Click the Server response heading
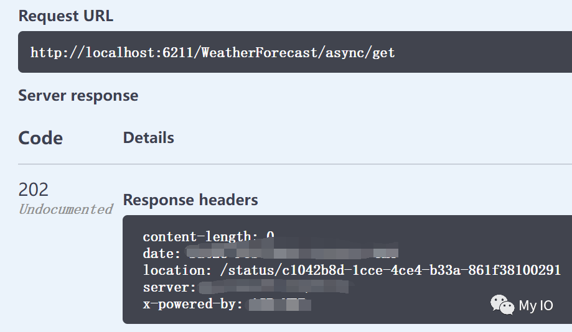This screenshot has height=332, width=572. pyautogui.click(x=78, y=96)
